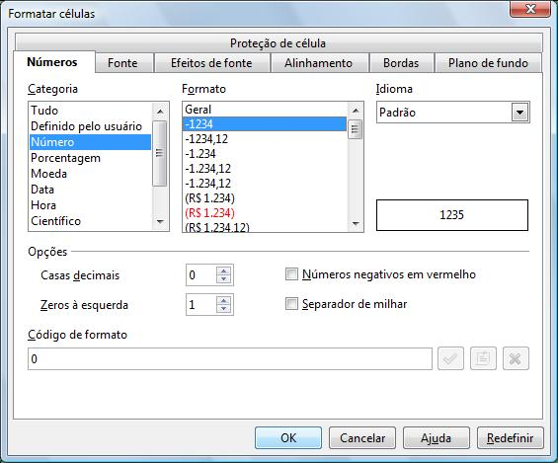Click the Formato list scroll-down arrow

(x=356, y=224)
